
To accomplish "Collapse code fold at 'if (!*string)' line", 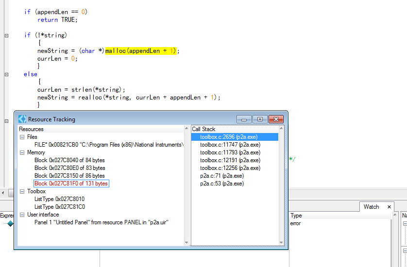I will (x=7, y=35).
